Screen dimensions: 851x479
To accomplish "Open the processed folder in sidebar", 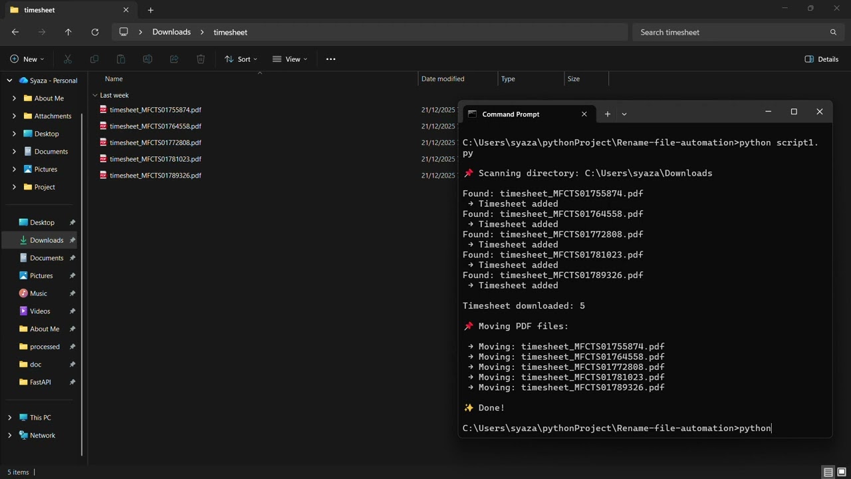I will pos(45,347).
